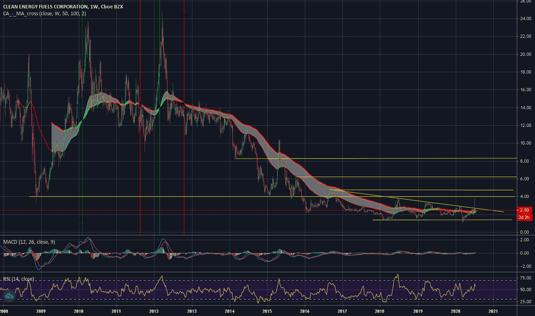Click the 12.00 price axis label

525,125
